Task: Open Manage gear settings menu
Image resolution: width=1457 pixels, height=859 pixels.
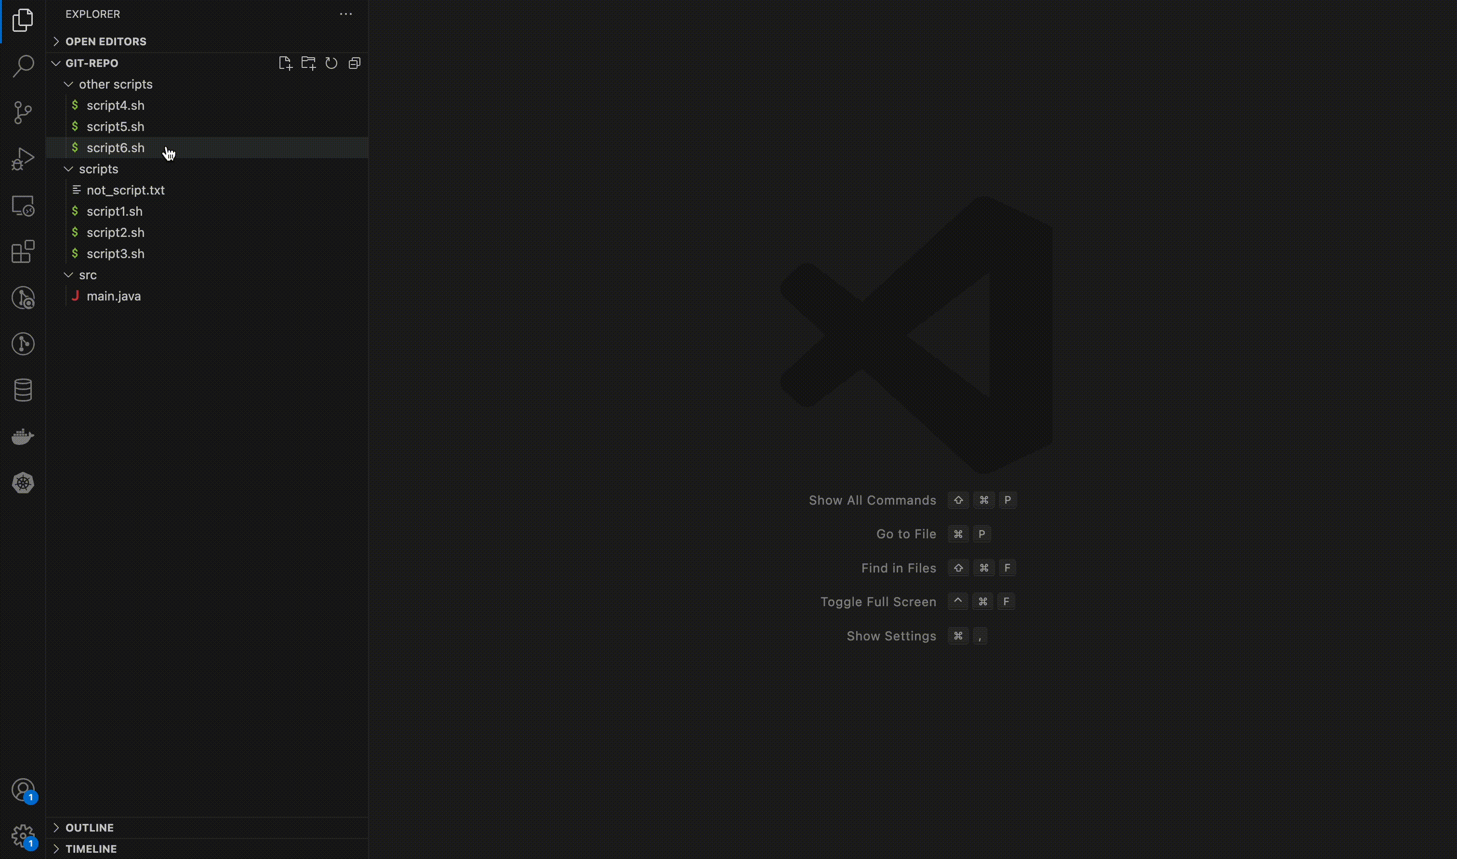Action: click(23, 836)
